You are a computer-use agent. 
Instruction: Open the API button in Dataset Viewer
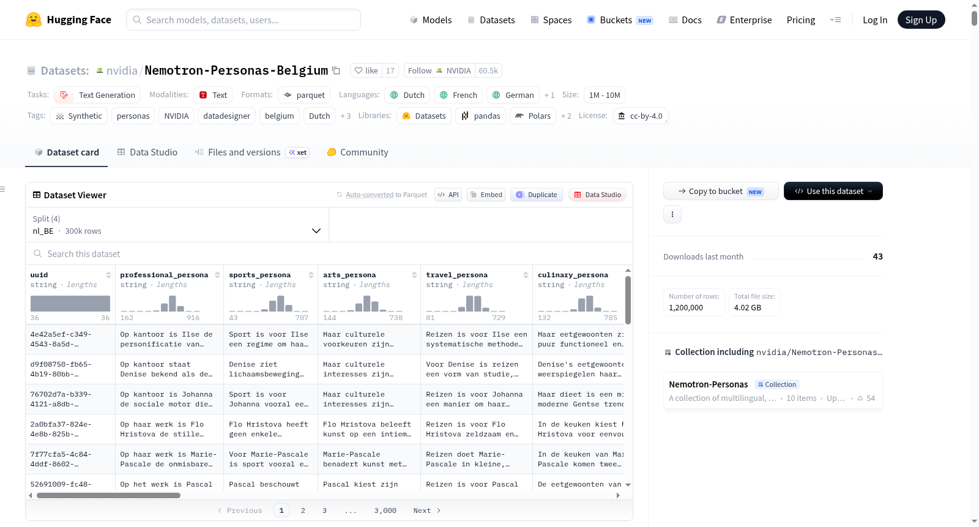coord(448,195)
